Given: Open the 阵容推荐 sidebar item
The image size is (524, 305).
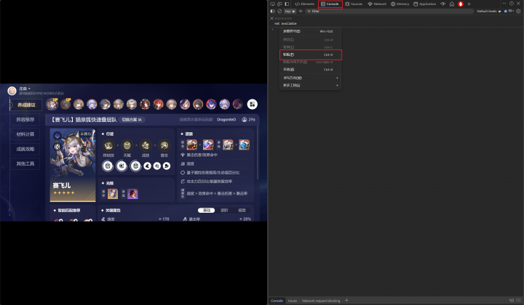Looking at the screenshot, I should [25, 119].
